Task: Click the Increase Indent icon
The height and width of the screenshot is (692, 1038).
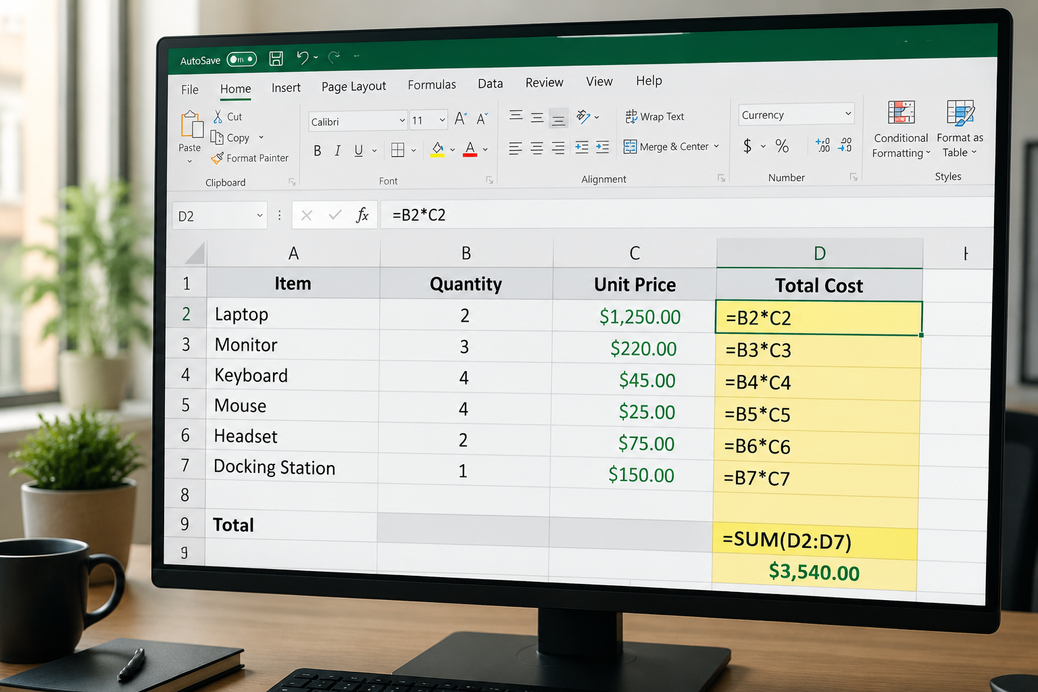Action: click(x=602, y=147)
